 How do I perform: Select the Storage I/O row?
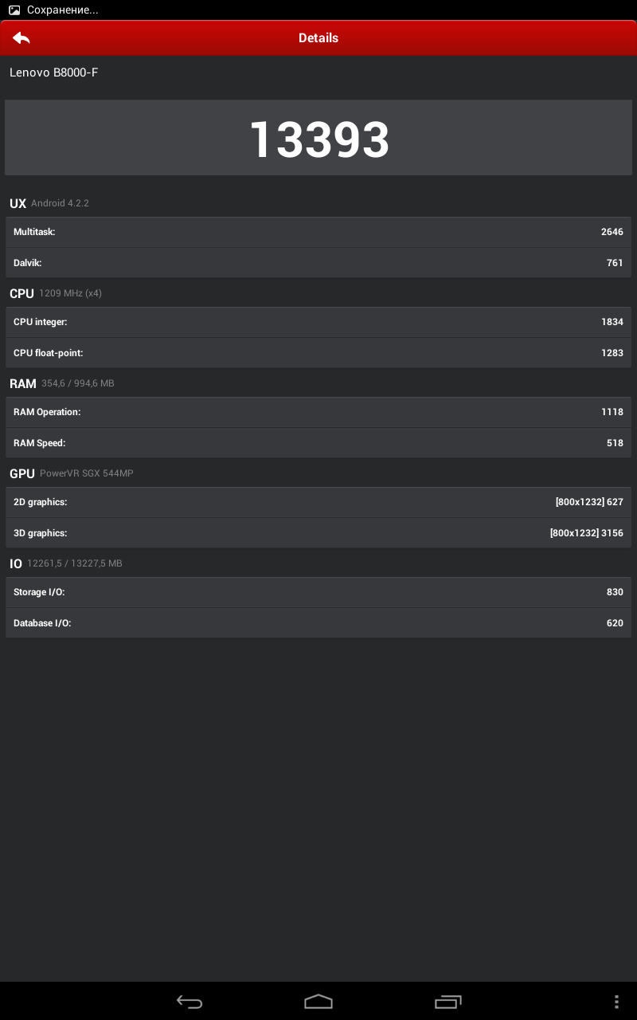[x=318, y=592]
